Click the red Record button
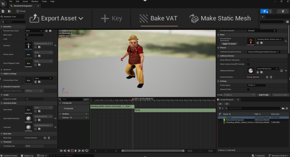This screenshot has width=290, height=157. [x=72, y=151]
